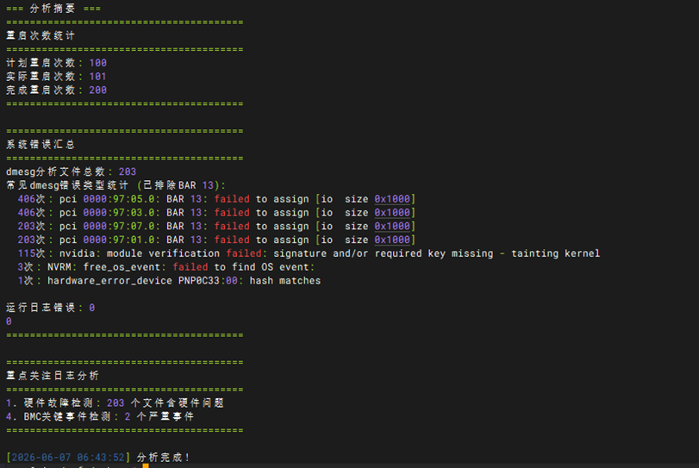
Task: Select the value 100 for planned reboots
Action: click(98, 63)
